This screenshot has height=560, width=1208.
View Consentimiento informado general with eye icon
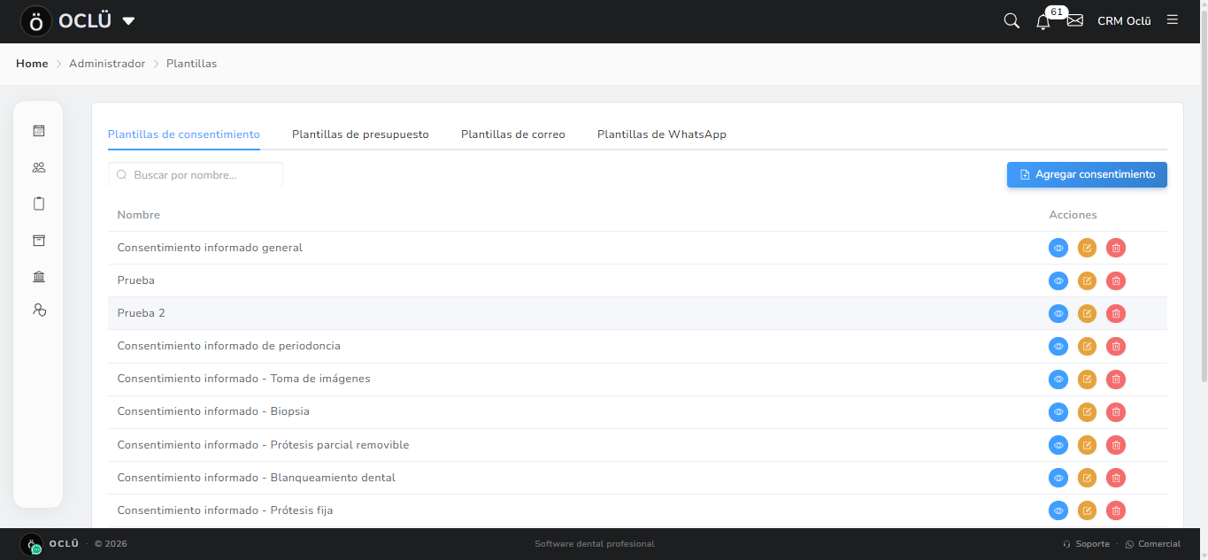(1058, 248)
